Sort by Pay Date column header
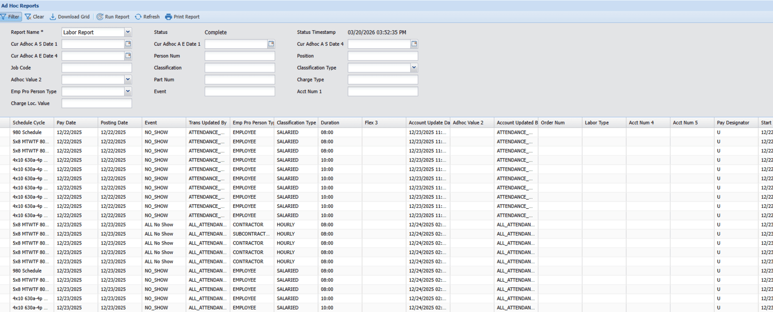 pos(66,123)
